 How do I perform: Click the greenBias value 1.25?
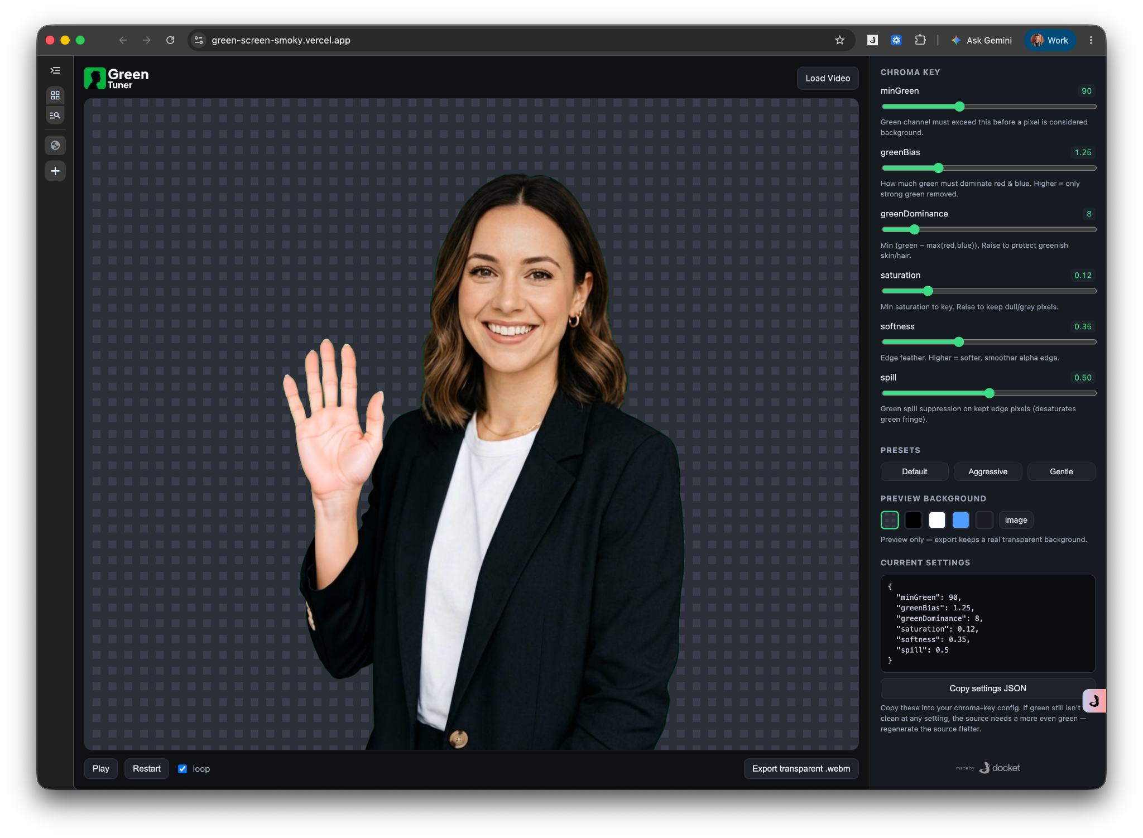[1083, 152]
